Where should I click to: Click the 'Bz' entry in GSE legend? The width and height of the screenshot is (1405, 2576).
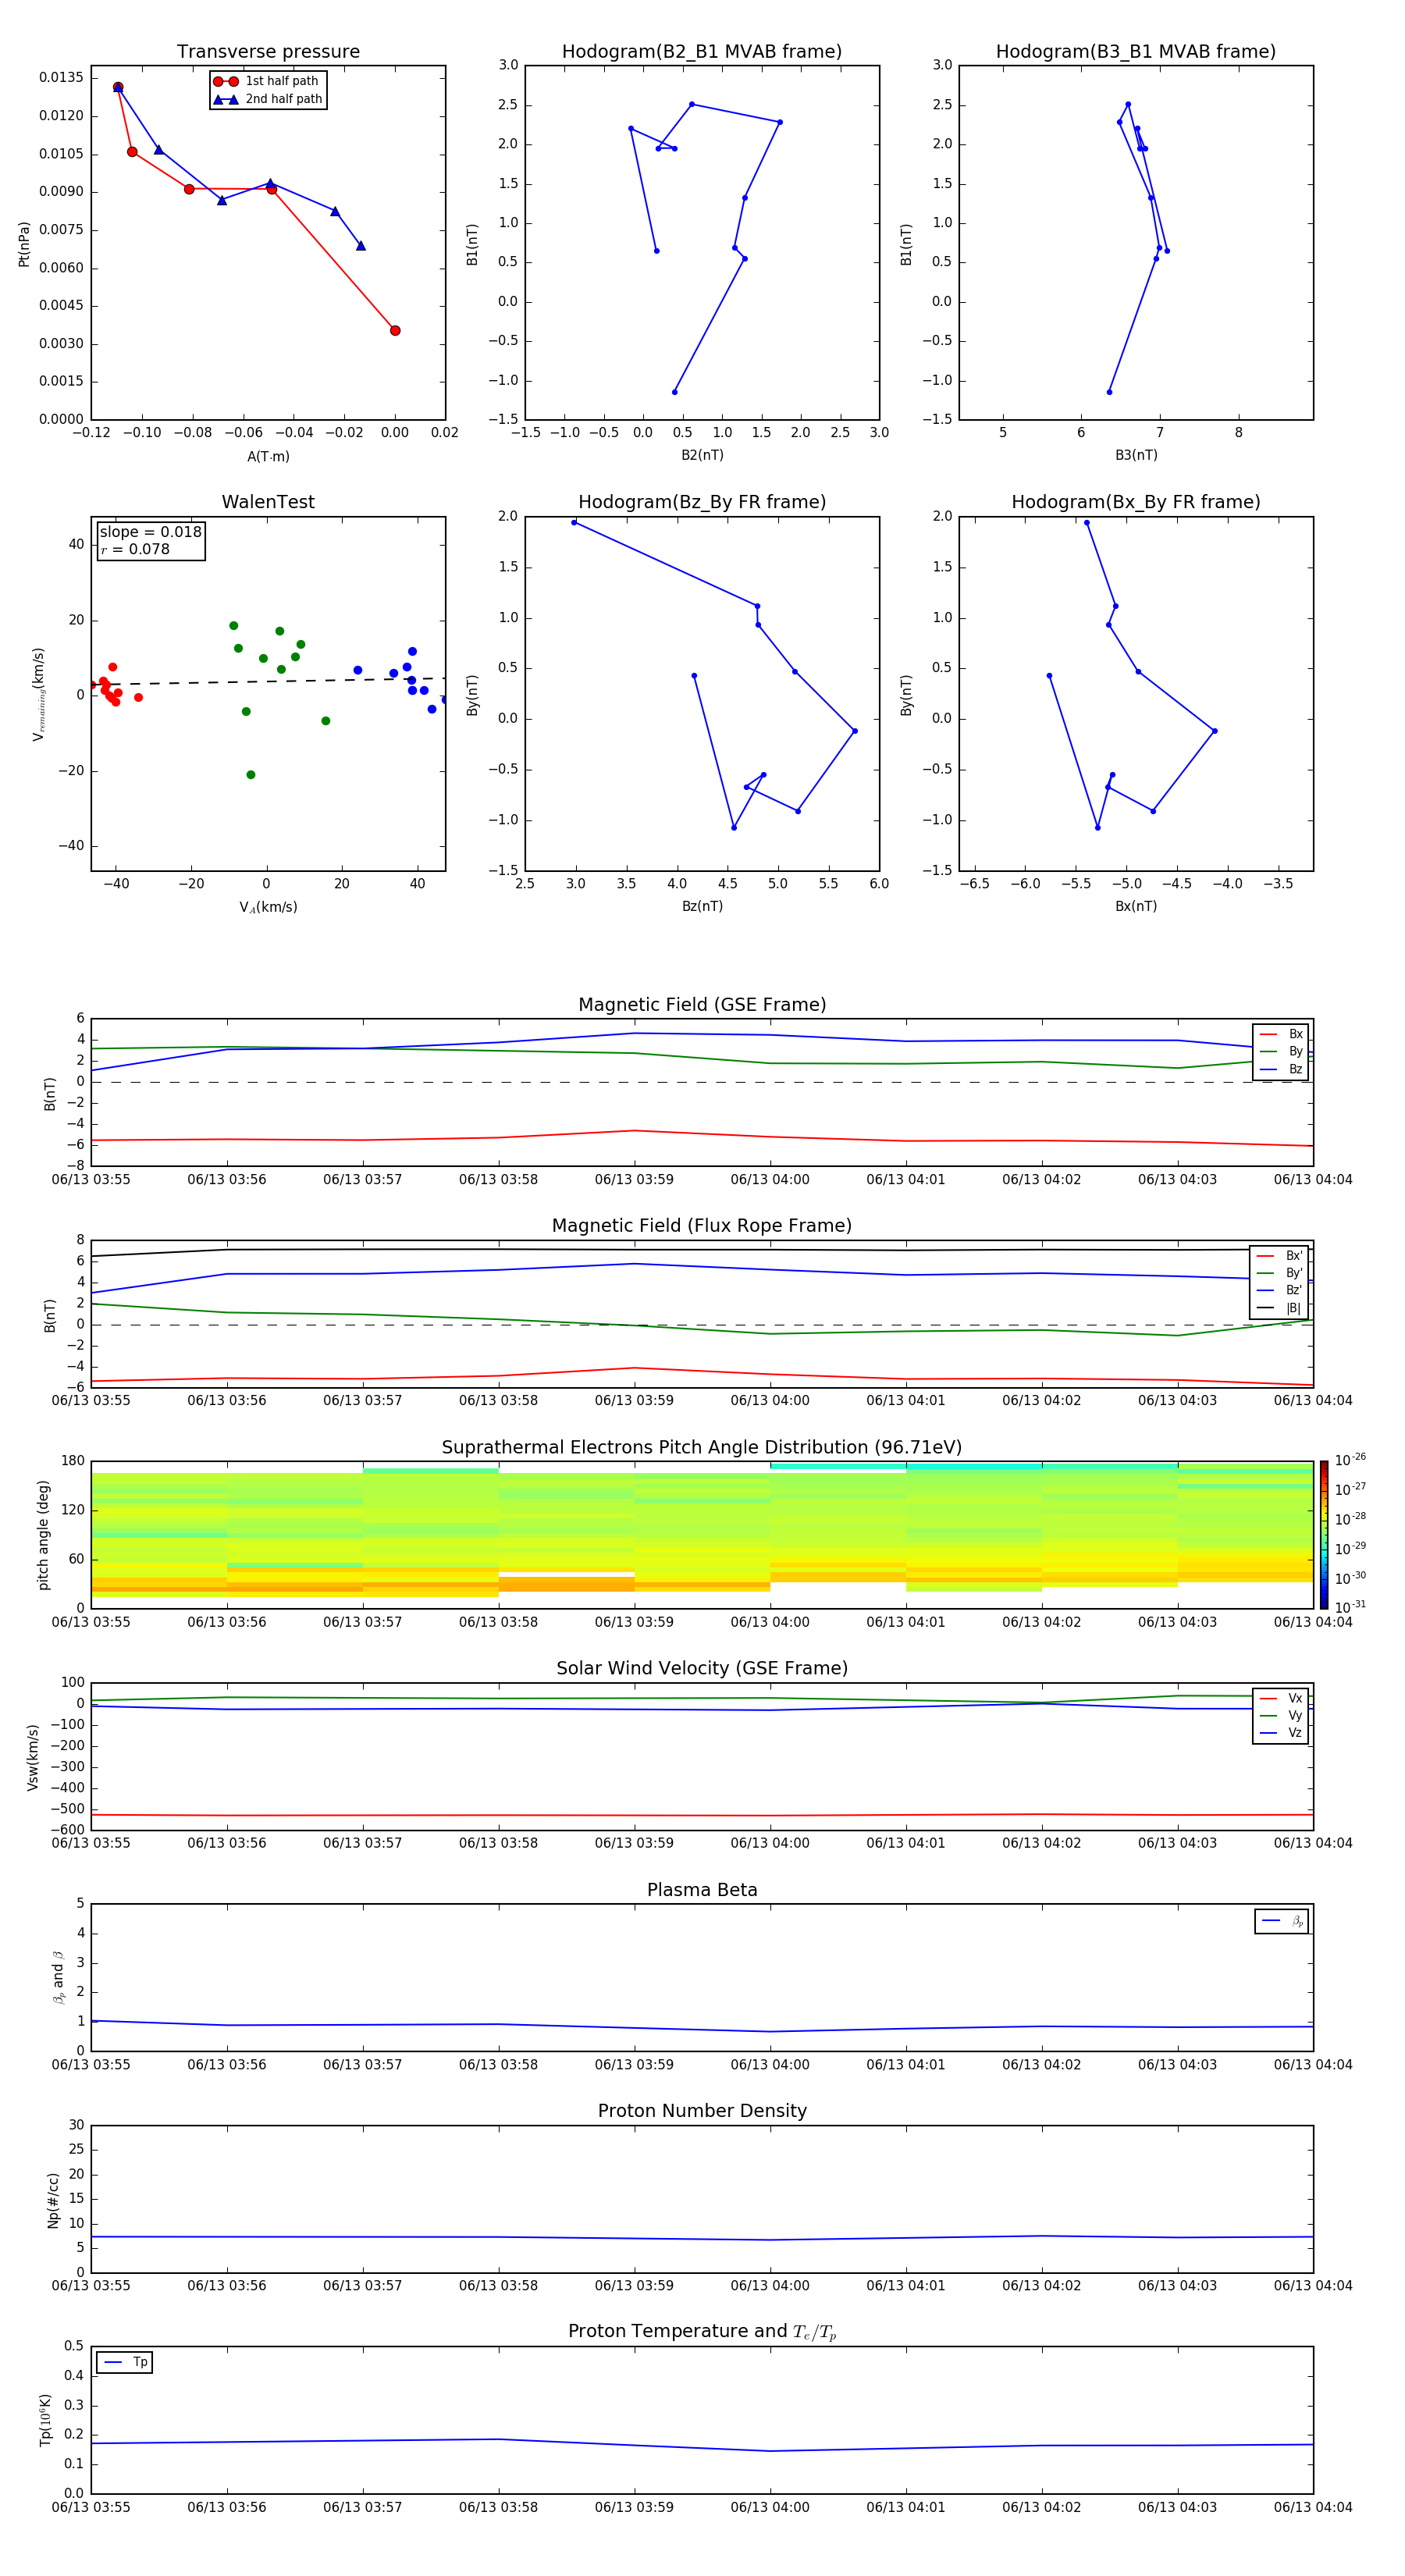[x=1281, y=1069]
